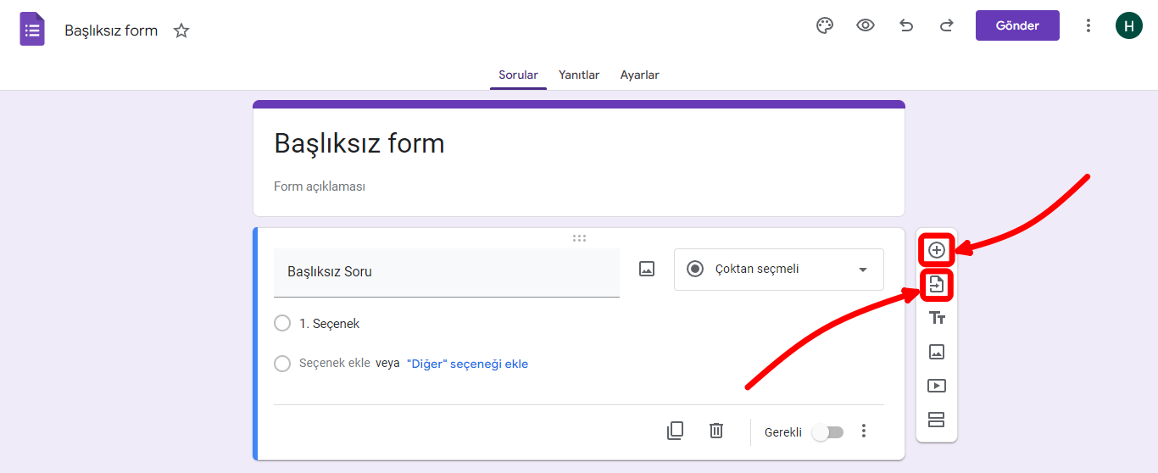The image size is (1158, 473).
Task: Click the import questions icon
Action: pyautogui.click(x=937, y=285)
